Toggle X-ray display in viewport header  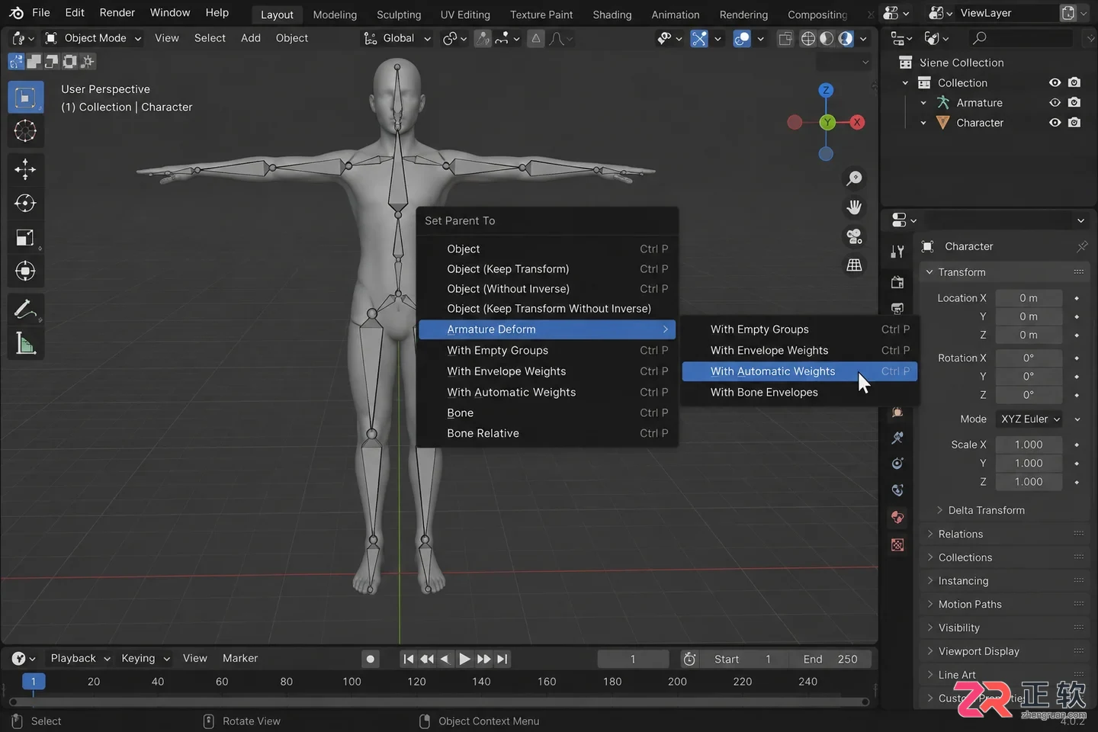point(785,38)
